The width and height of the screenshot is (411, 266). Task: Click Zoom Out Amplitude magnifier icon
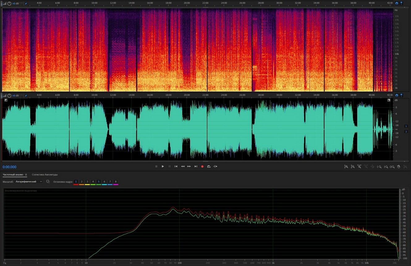(x=353, y=167)
